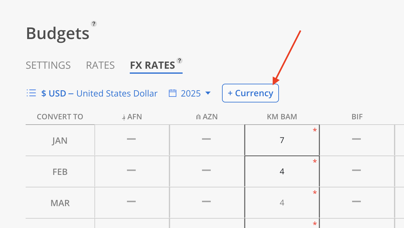
Task: Select the FX RATES tab
Action: click(x=153, y=65)
